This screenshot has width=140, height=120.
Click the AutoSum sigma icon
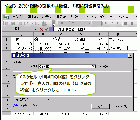28,23
